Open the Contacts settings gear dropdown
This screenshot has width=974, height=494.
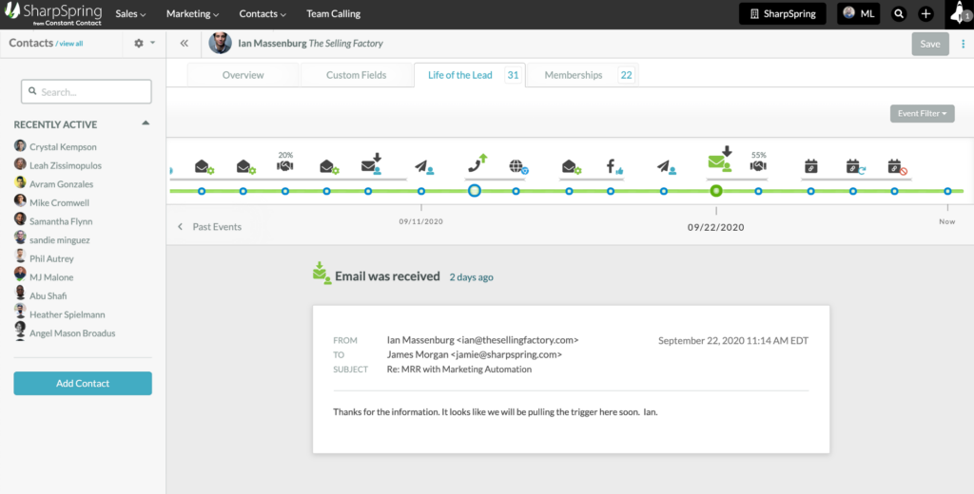click(x=145, y=44)
